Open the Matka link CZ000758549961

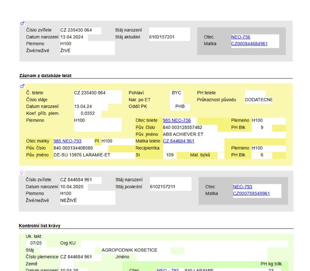point(251,193)
